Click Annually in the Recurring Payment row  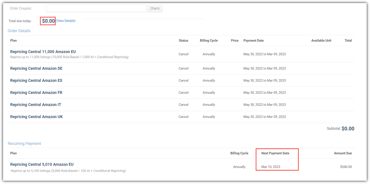239,167
